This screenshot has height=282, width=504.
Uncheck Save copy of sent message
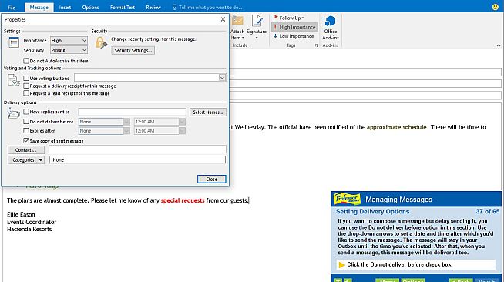tap(26, 141)
